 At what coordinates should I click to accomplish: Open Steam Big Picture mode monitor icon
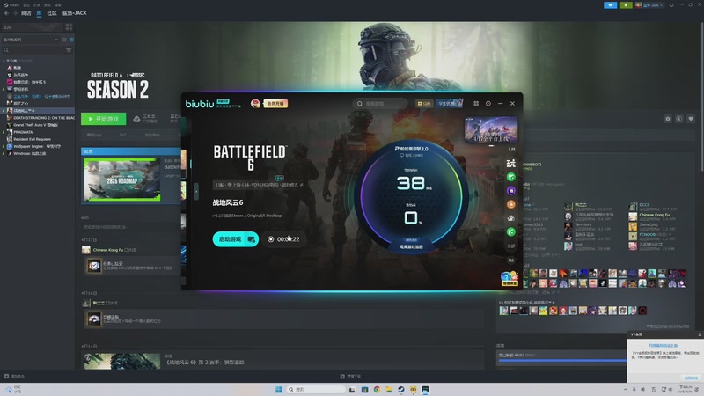click(x=671, y=5)
